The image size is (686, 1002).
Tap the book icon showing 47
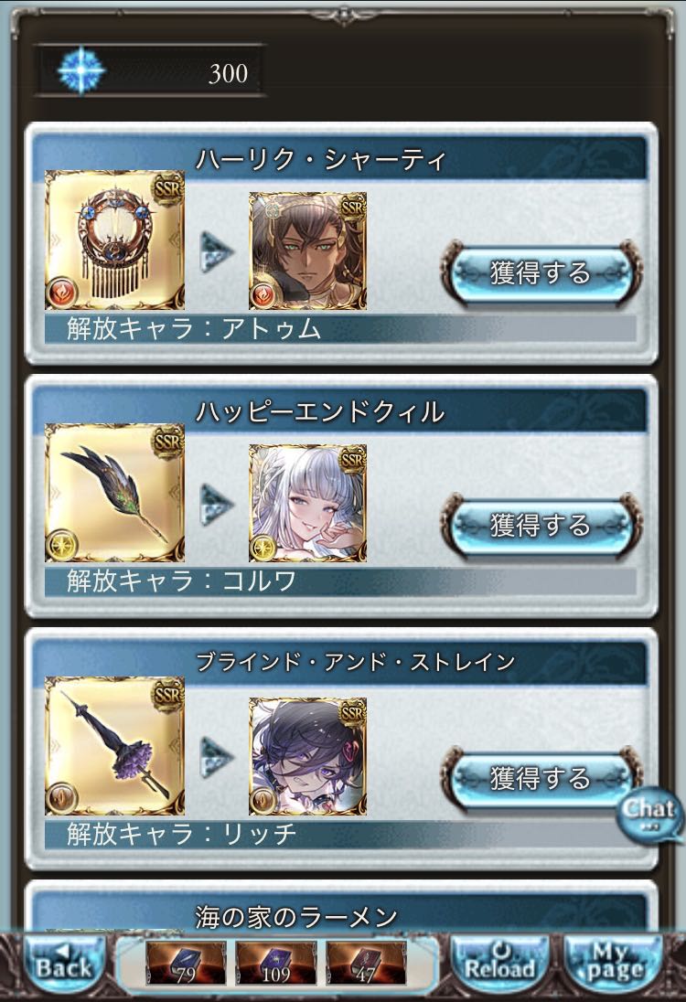[x=367, y=963]
